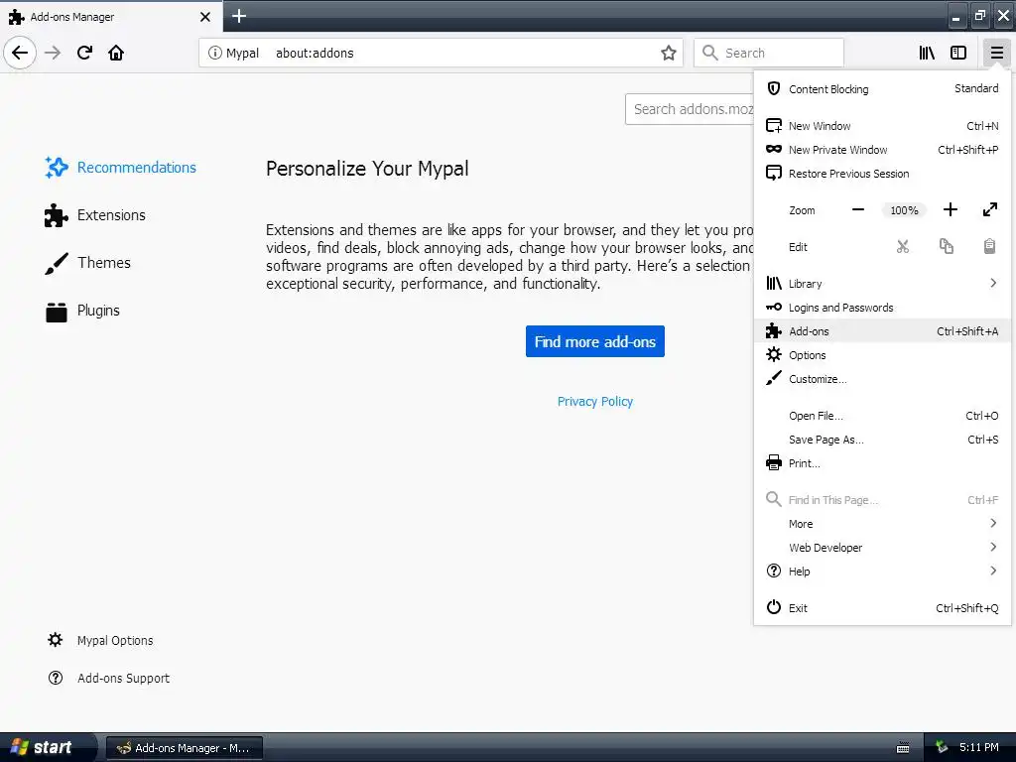This screenshot has height=762, width=1016.
Task: Paste with the clipboard icon
Action: [989, 247]
